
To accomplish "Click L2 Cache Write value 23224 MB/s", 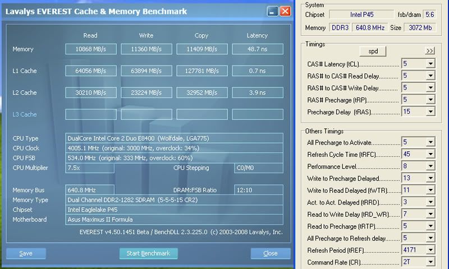I will [x=146, y=92].
